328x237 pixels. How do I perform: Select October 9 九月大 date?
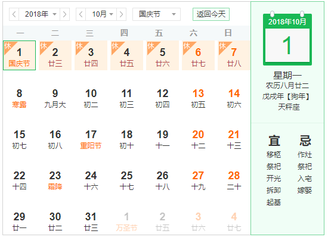click(x=55, y=99)
